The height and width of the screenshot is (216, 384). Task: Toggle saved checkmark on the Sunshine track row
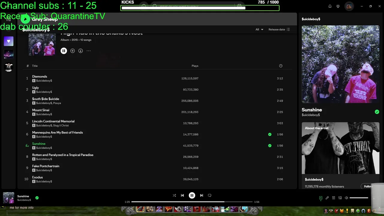270,145
